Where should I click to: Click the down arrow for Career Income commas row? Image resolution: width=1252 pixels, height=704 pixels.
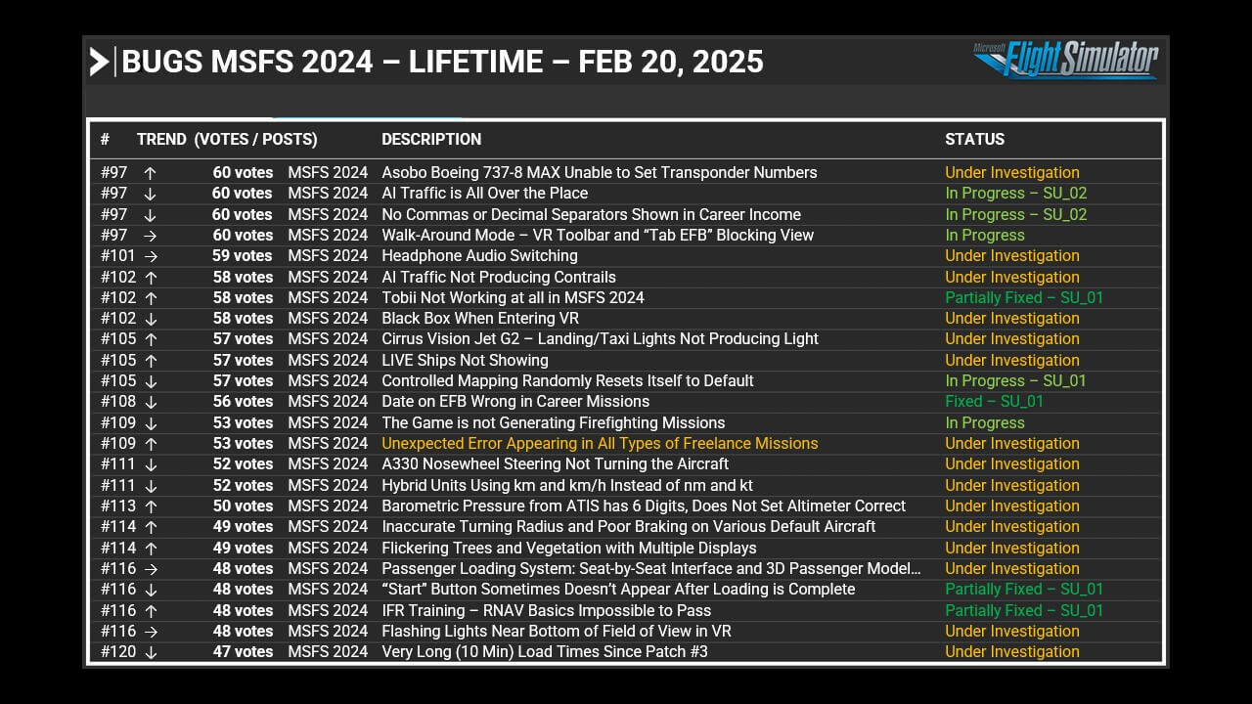coord(150,215)
